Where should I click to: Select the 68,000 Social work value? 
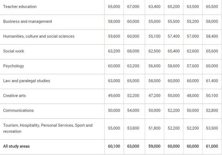(x=133, y=51)
